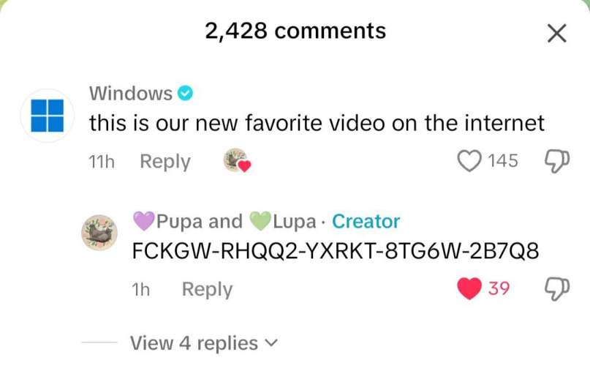Open Pupa and Lupa cat avatar
590x371 pixels.
[x=99, y=233]
